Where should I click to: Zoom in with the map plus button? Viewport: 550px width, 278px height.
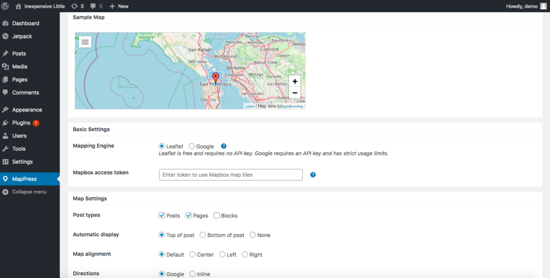(x=295, y=81)
